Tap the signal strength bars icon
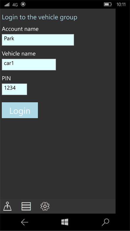This screenshot has height=231, width=130. tap(7, 5)
